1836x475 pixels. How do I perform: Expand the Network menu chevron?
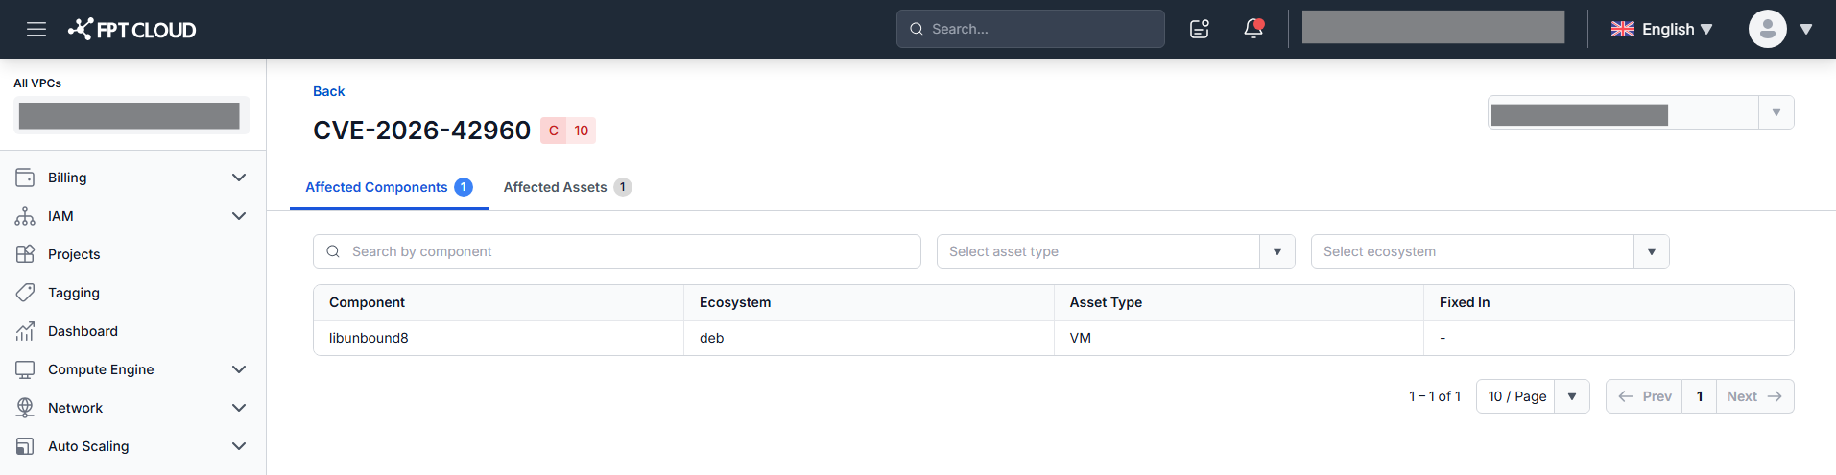click(x=239, y=408)
